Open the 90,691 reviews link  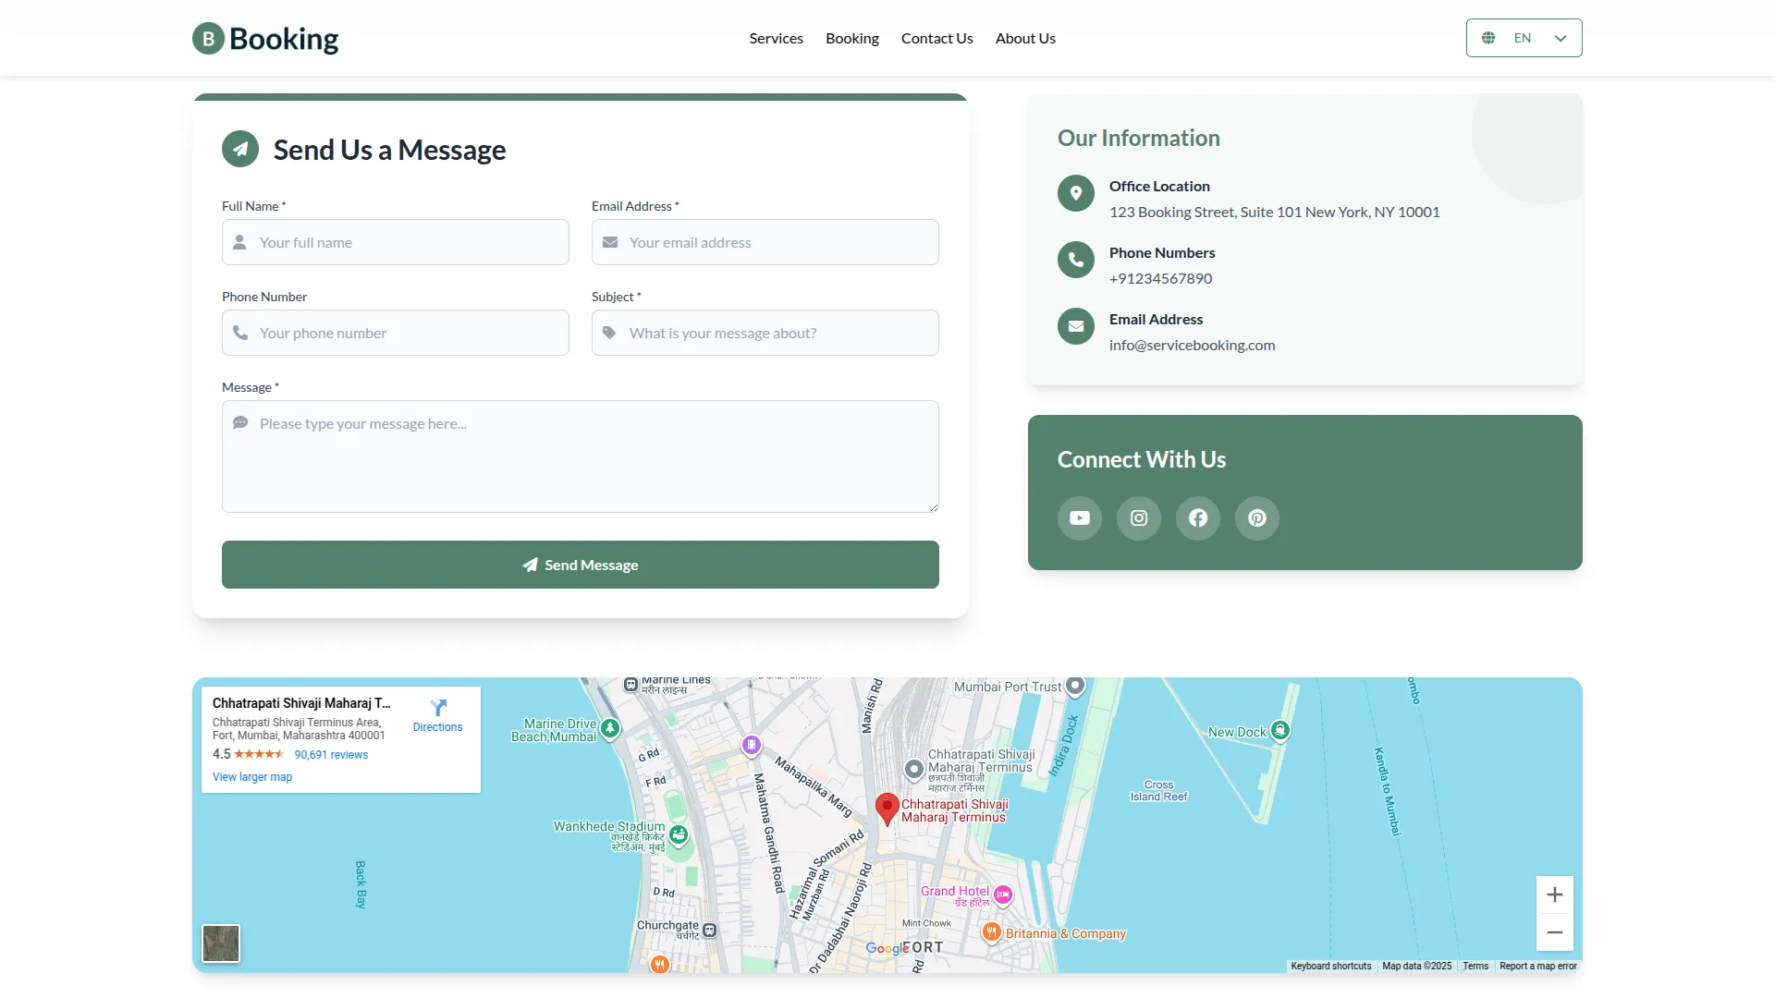click(x=331, y=755)
